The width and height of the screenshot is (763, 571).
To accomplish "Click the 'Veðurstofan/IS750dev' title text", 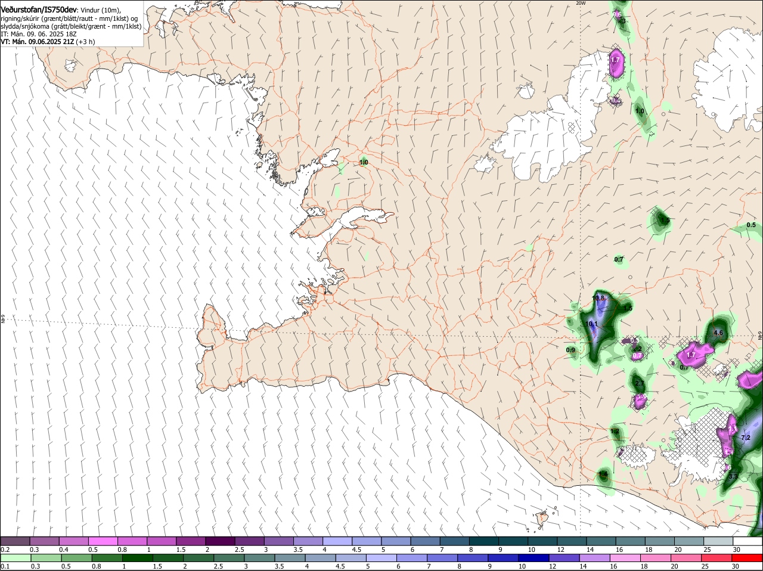I will coord(39,10).
